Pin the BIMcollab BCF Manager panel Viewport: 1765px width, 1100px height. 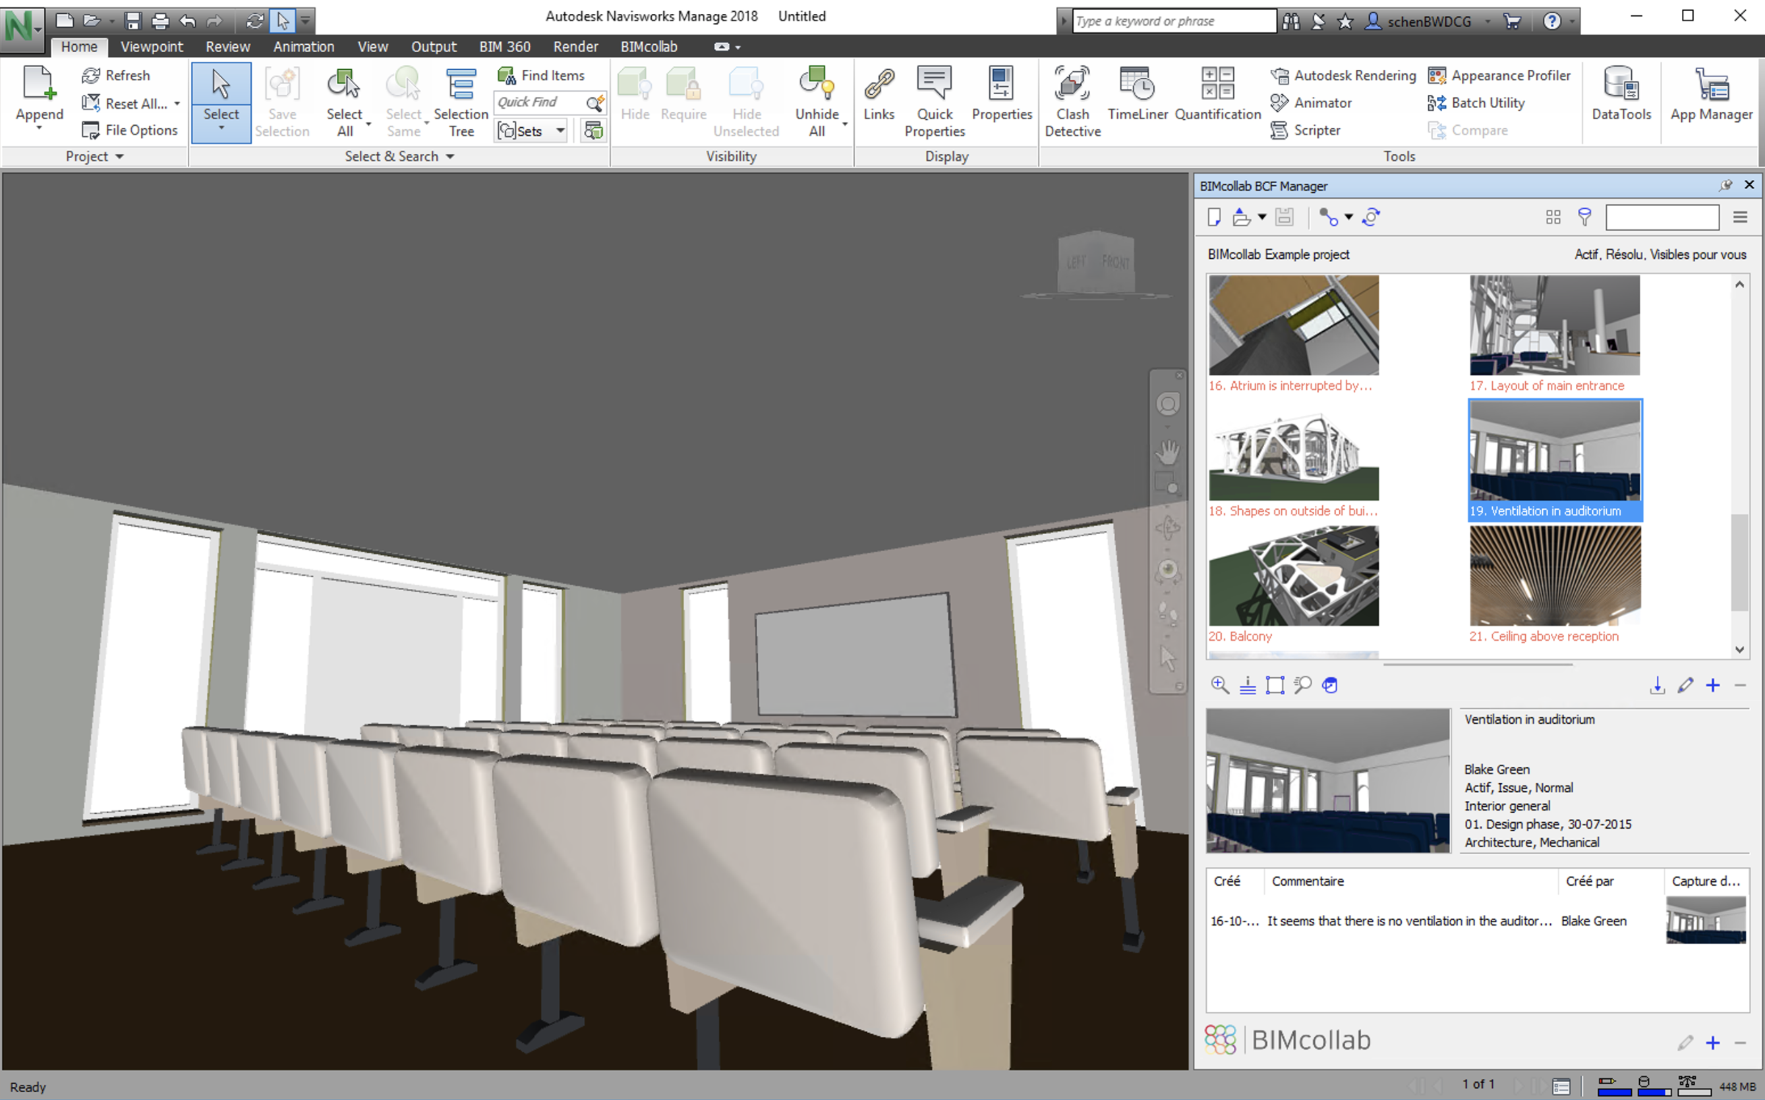click(x=1725, y=186)
